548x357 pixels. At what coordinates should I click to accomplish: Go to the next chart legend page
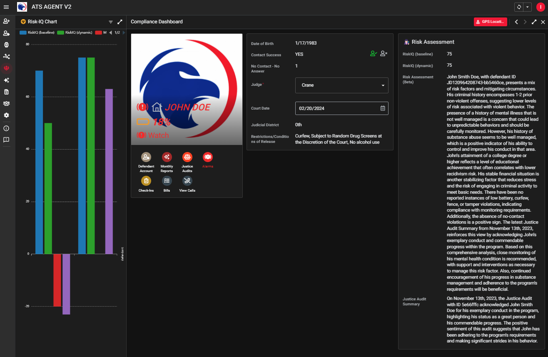coord(124,32)
